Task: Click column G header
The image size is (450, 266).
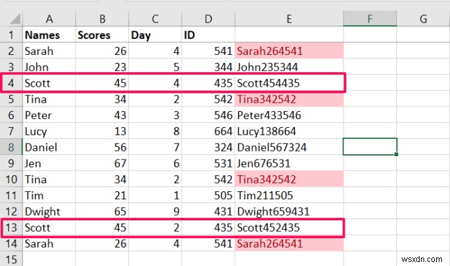Action: point(422,19)
